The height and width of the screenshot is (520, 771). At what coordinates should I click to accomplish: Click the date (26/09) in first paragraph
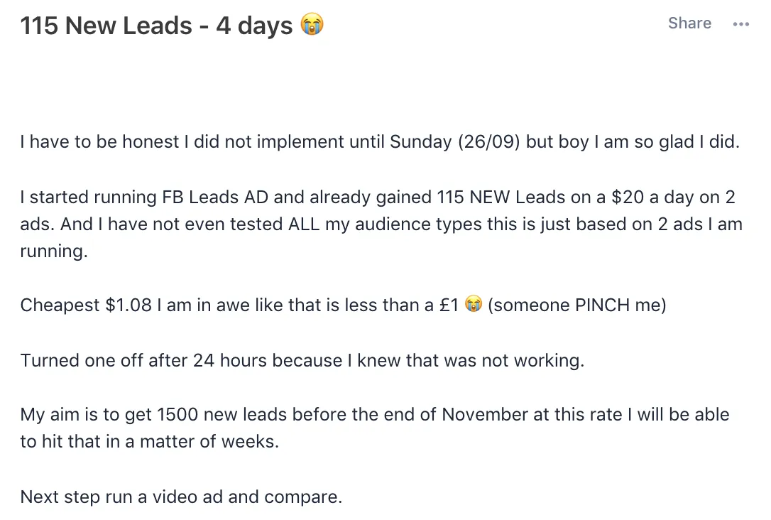coord(488,141)
